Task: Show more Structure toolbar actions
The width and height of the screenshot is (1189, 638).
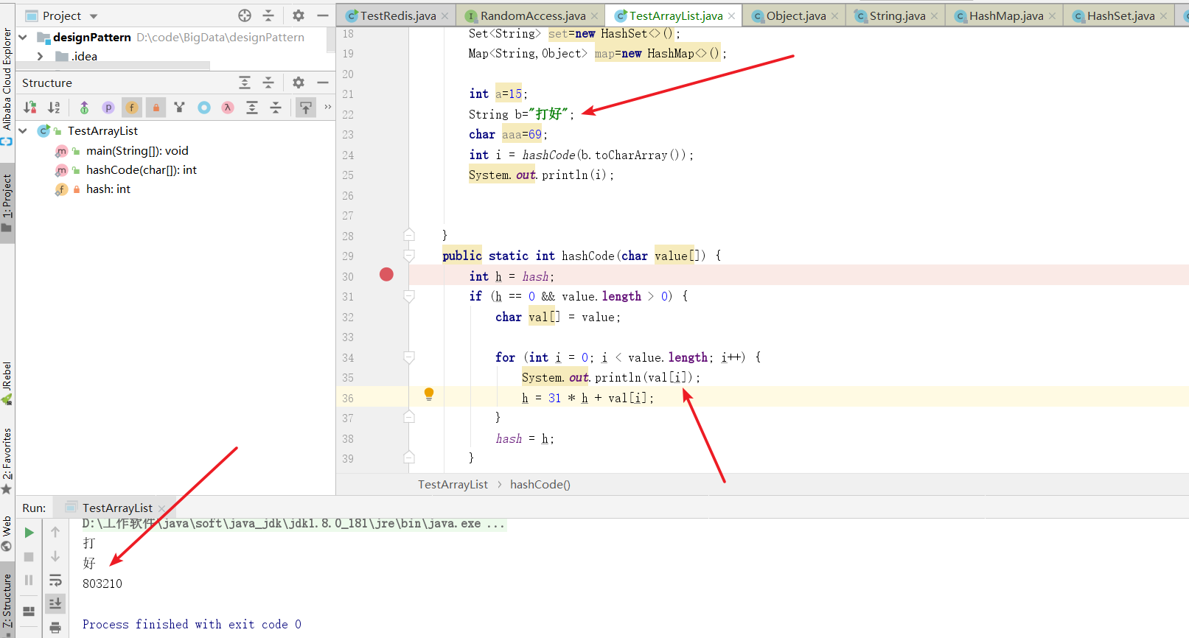Action: pos(327,108)
